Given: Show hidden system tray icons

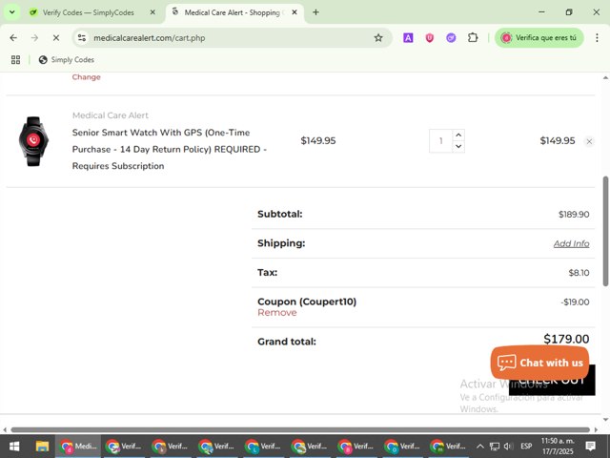Looking at the screenshot, I should coord(480,447).
